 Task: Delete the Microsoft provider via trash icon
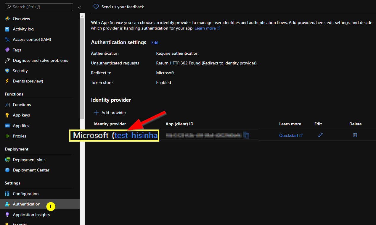(355, 135)
